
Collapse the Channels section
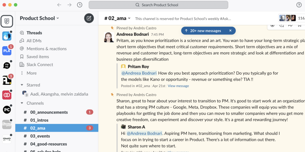(22, 103)
